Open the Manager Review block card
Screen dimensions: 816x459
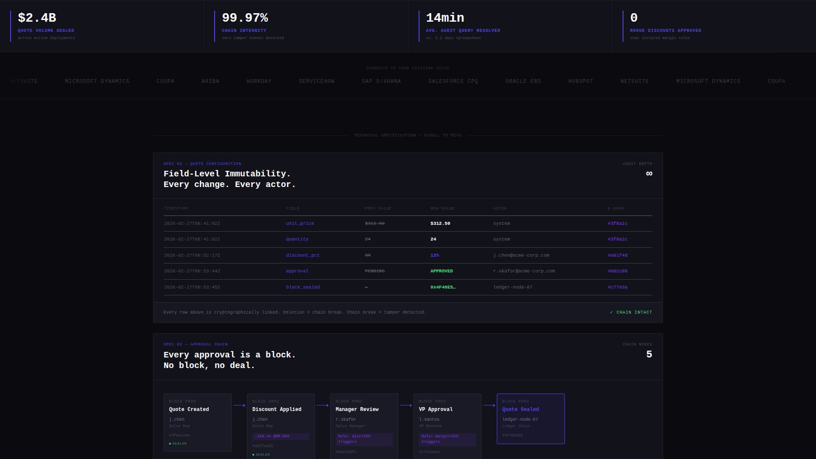[x=364, y=426]
